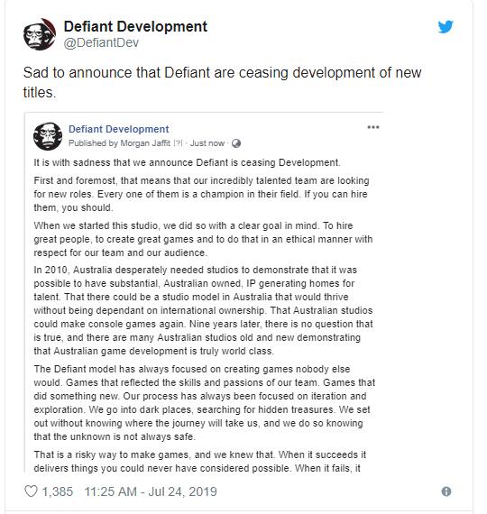The height and width of the screenshot is (514, 487).
Task: Open the bold Defiant Development tweet author name
Action: [x=135, y=26]
